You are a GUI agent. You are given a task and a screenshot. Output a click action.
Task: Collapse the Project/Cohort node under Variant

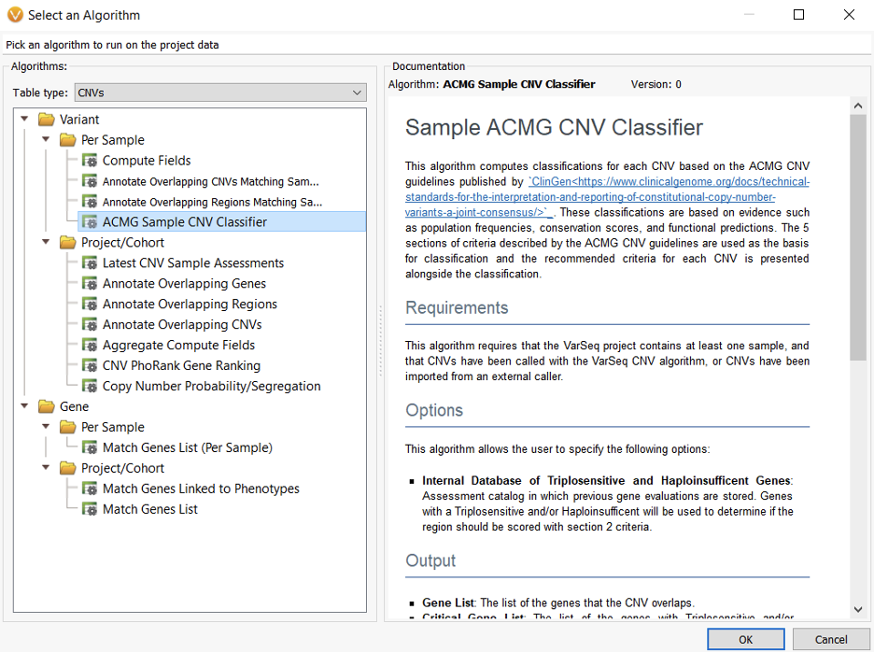46,243
